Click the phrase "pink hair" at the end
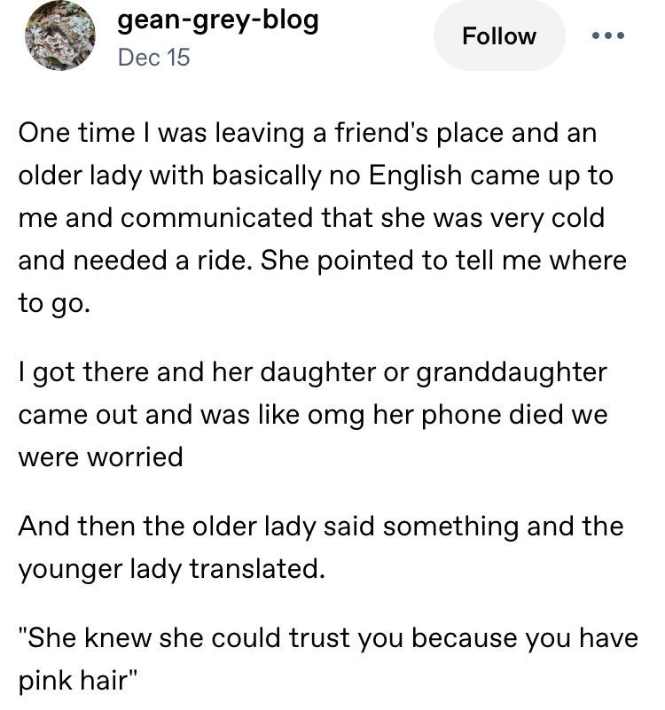This screenshot has width=665, height=710. [78, 682]
